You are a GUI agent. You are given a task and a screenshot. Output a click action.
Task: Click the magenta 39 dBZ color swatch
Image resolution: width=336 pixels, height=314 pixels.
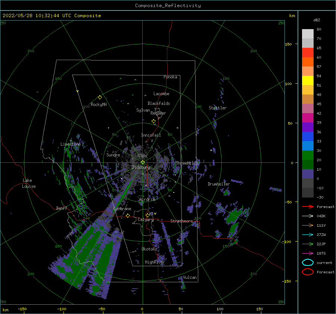[x=308, y=118]
